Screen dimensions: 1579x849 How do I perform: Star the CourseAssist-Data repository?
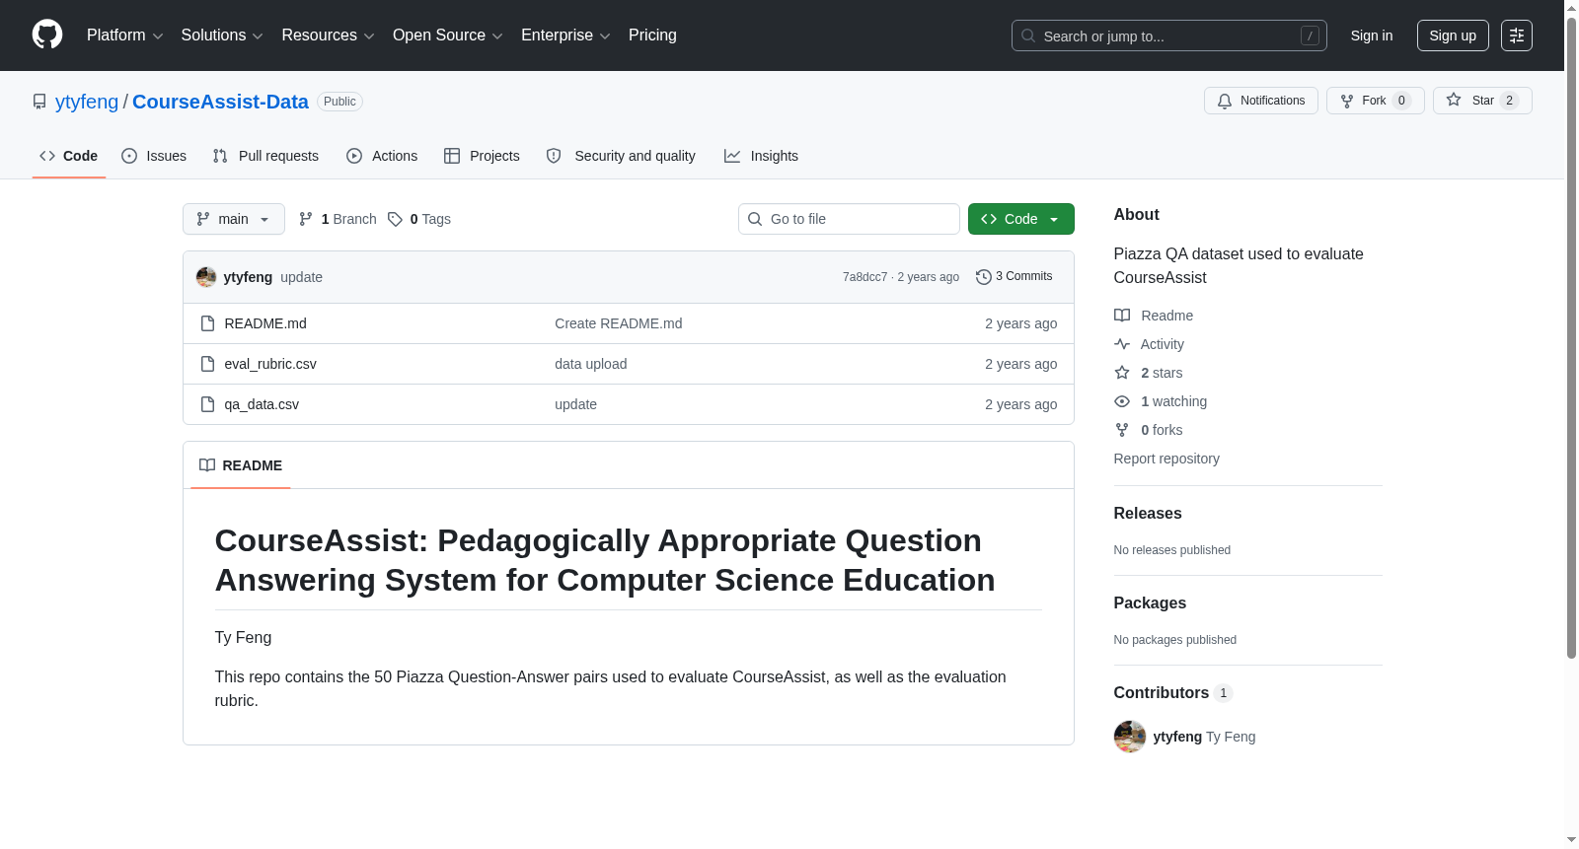point(1482,101)
